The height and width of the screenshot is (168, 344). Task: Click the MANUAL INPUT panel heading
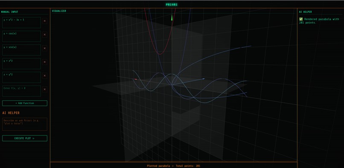10,12
